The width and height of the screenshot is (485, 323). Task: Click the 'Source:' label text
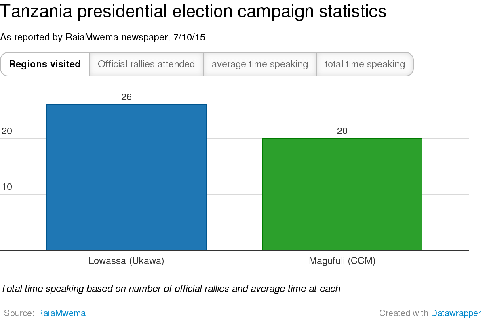click(x=19, y=313)
